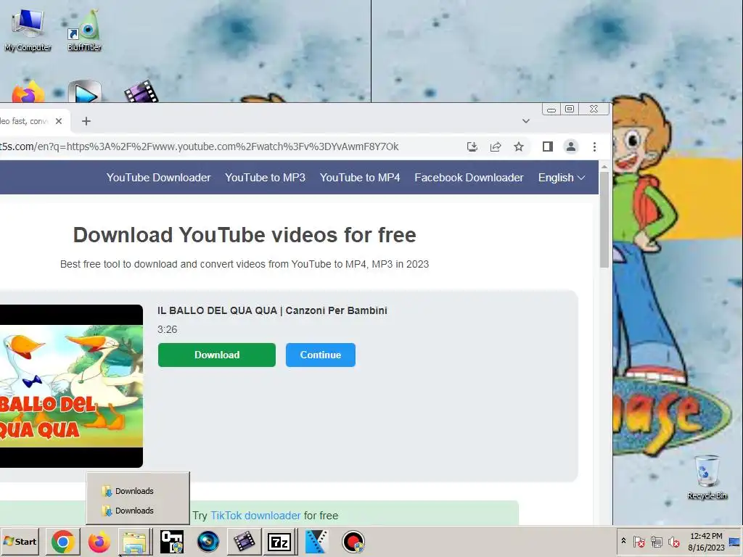This screenshot has width=743, height=557.
Task: Open YouTube Downloader nav item
Action: pyautogui.click(x=158, y=178)
